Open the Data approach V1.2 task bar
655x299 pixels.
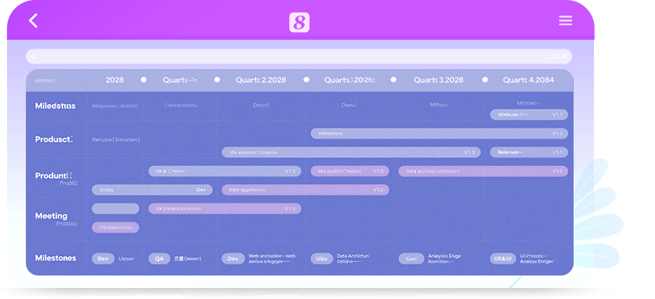[x=306, y=189]
